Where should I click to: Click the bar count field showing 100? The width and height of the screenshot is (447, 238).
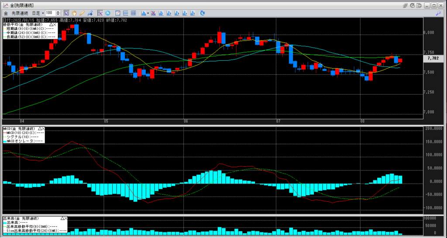(49, 13)
